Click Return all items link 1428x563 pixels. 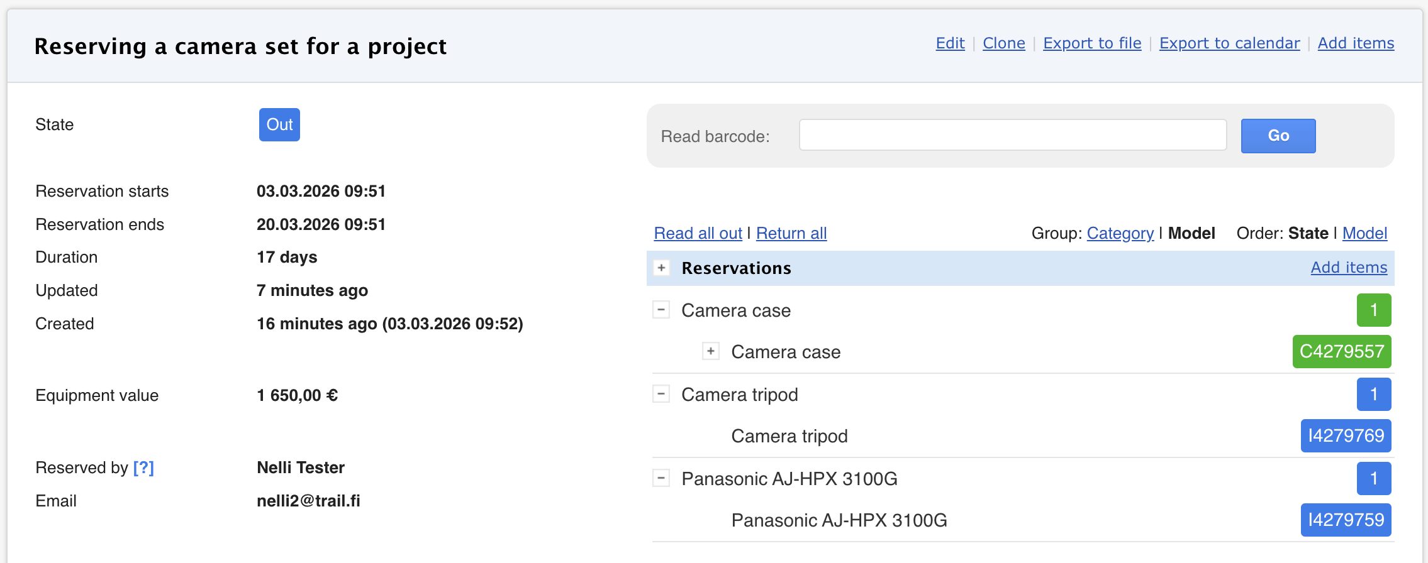791,233
